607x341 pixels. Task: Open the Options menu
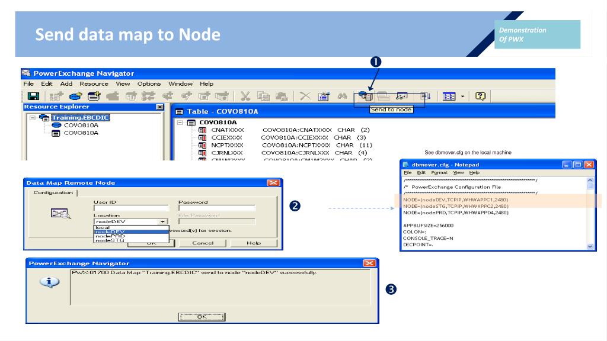coord(149,84)
